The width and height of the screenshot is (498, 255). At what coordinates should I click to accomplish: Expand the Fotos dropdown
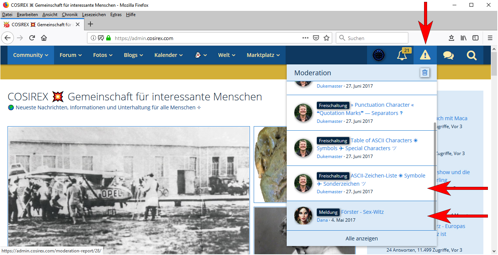click(103, 55)
